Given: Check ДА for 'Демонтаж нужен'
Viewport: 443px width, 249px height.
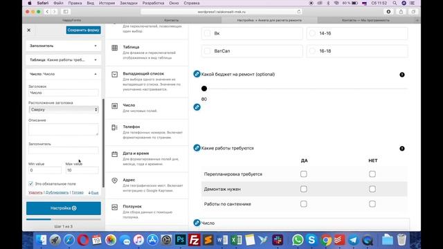Looking at the screenshot, I should tap(304, 189).
